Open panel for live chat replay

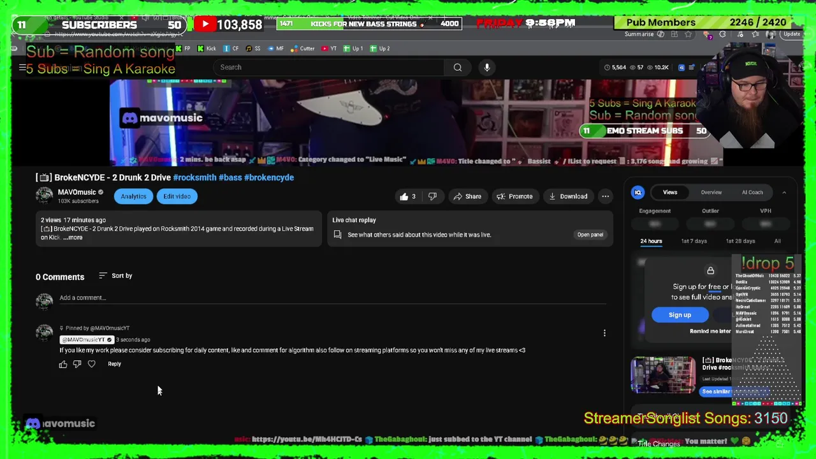click(590, 235)
